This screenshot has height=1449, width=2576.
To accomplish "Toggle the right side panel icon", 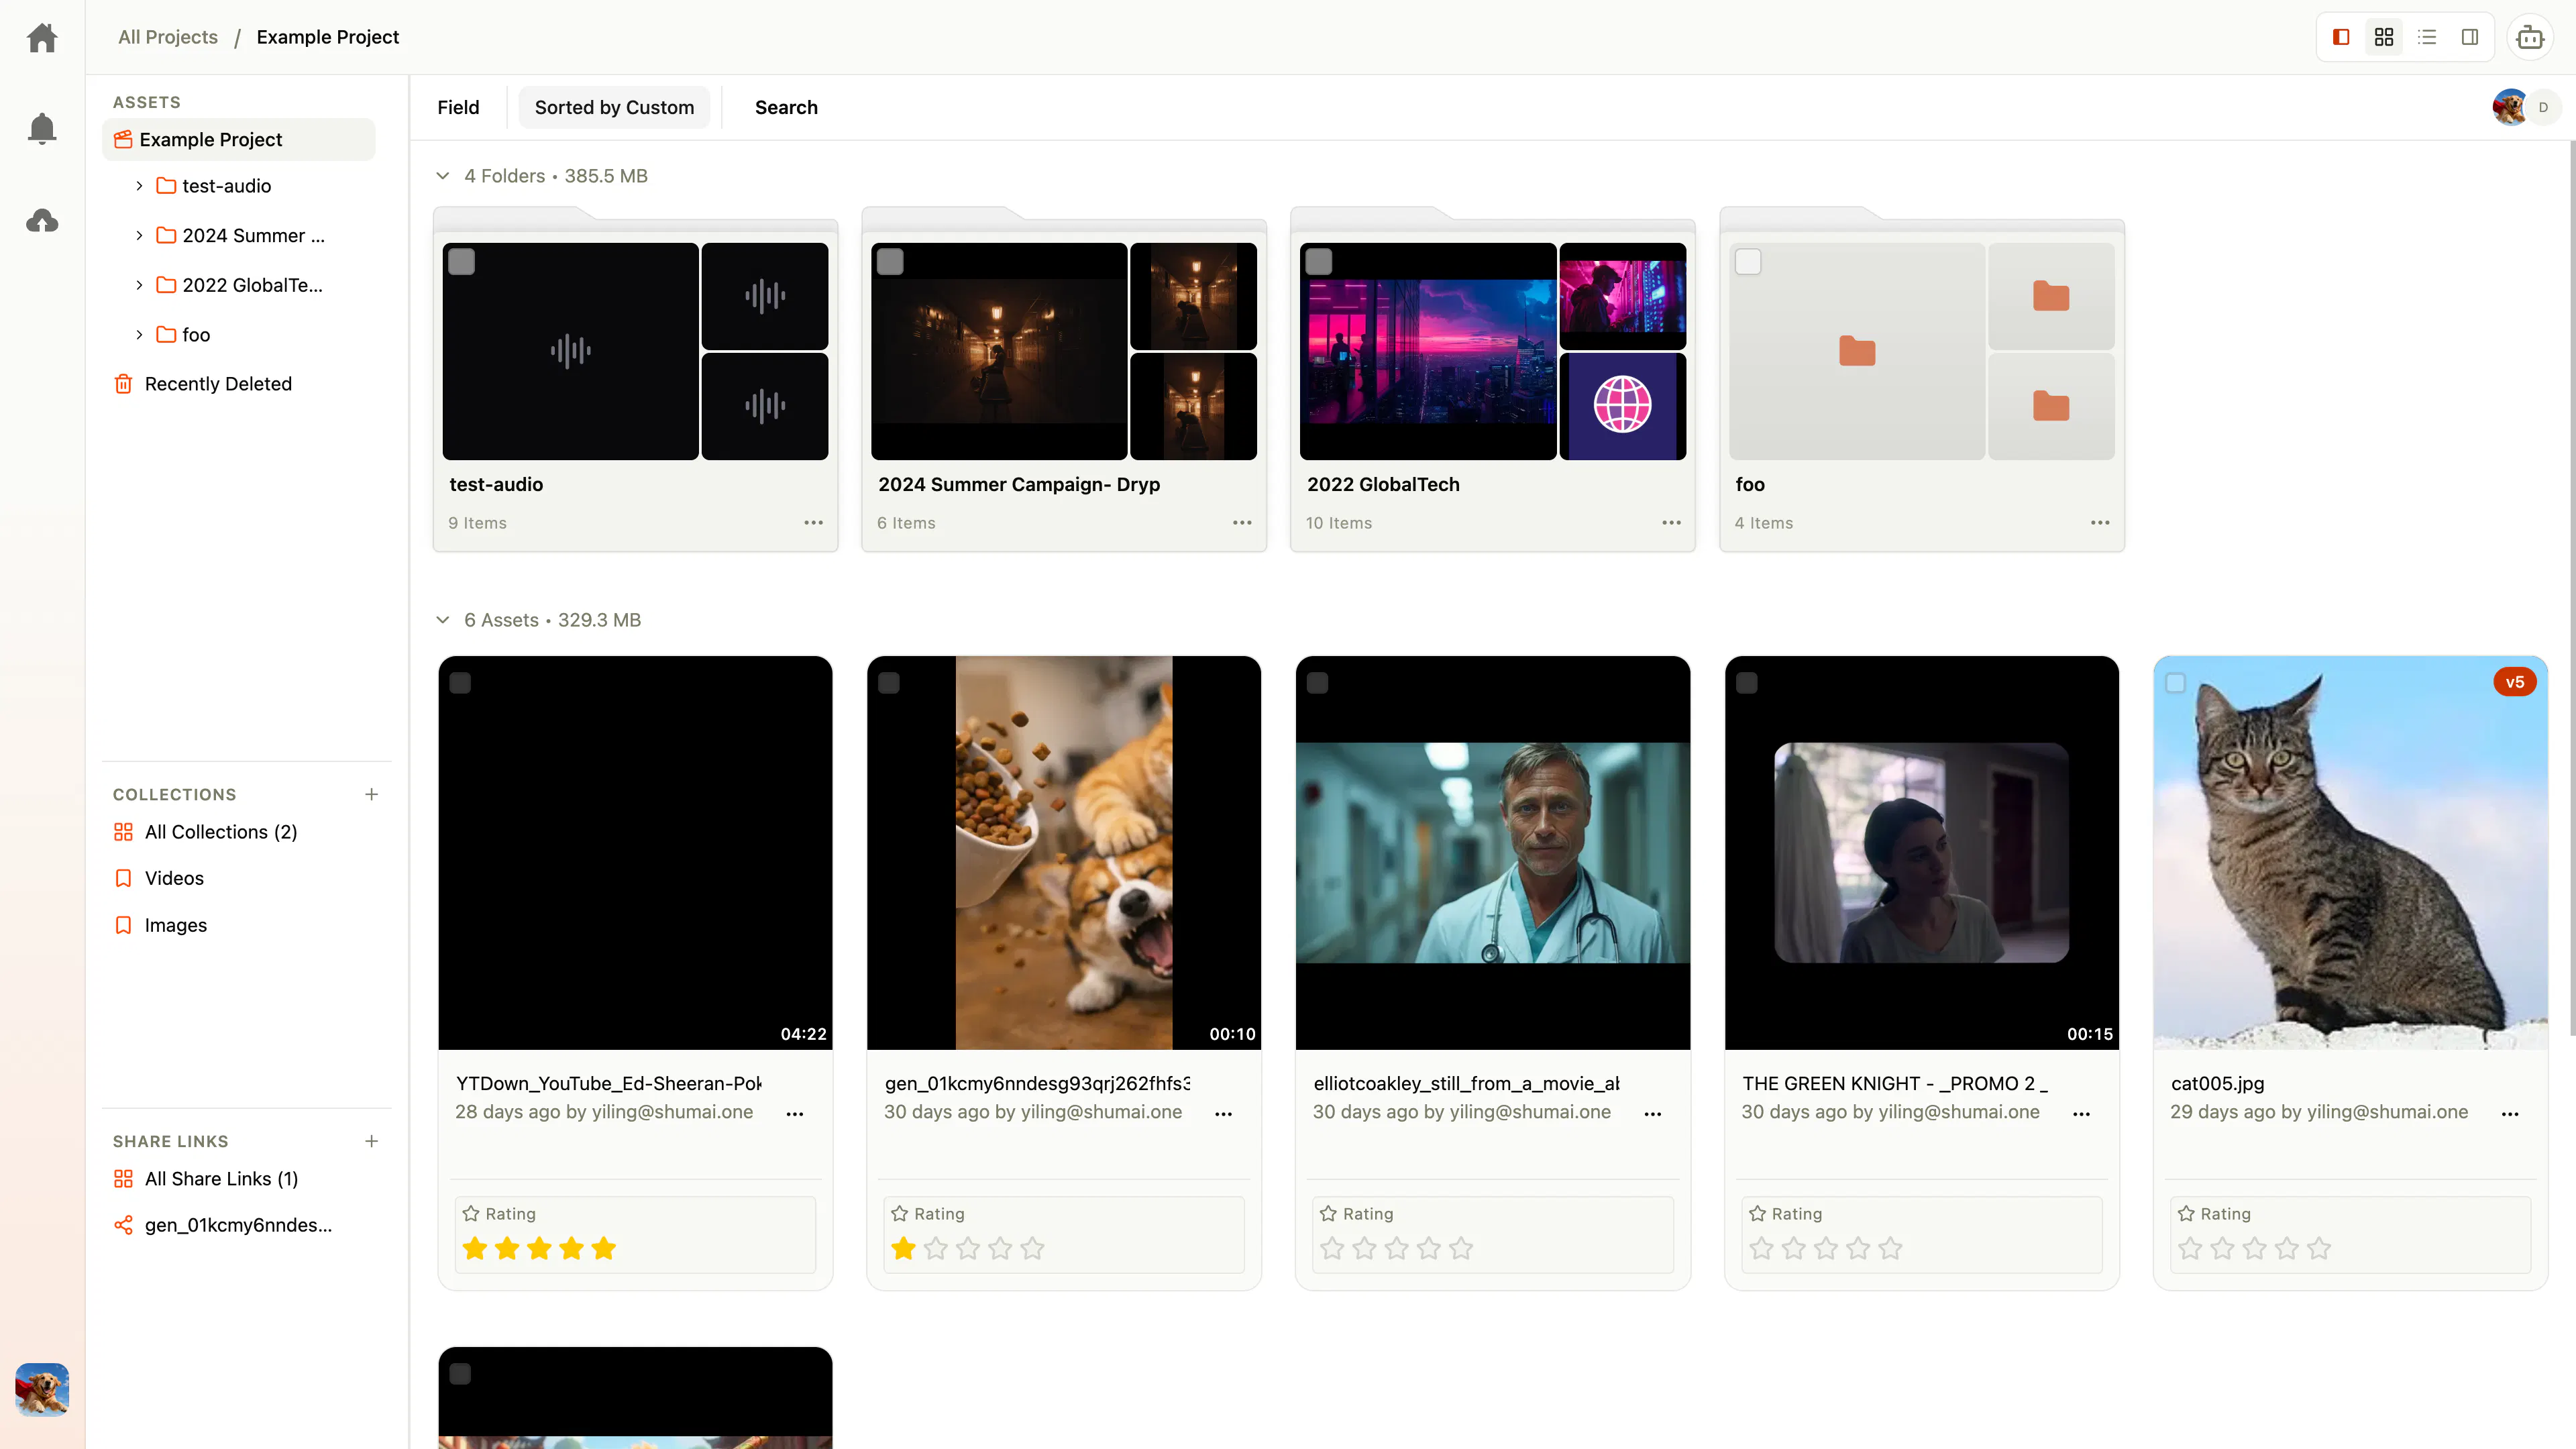I will pos(2470,37).
